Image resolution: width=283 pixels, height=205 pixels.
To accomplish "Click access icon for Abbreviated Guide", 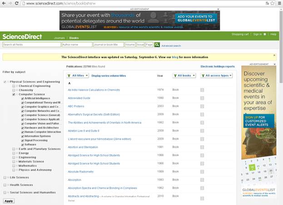I will point(202,98).
